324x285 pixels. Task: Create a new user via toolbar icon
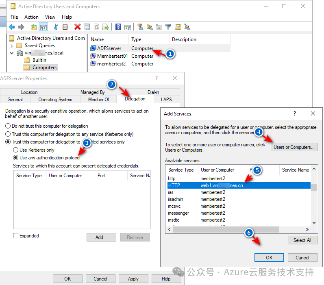pos(140,27)
